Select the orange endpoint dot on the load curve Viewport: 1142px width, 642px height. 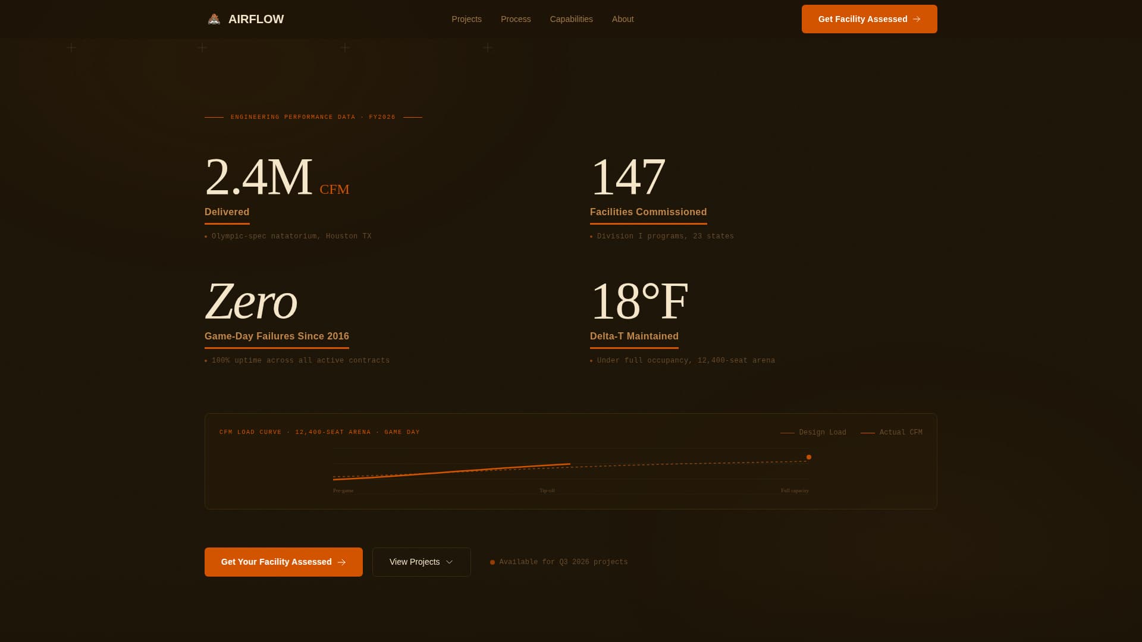[x=808, y=457]
